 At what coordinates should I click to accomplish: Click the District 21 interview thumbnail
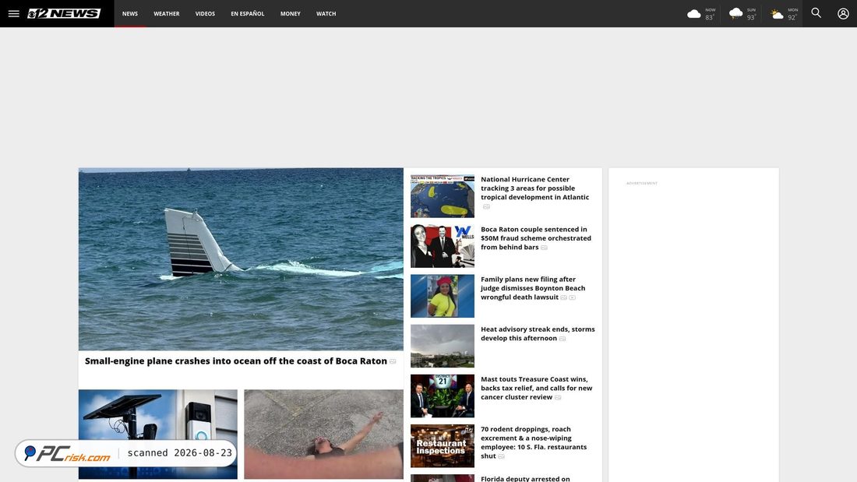[x=443, y=396]
